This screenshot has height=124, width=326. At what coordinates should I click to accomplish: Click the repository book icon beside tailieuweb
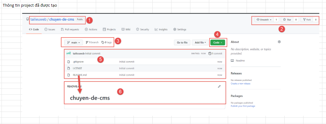tap(27, 19)
